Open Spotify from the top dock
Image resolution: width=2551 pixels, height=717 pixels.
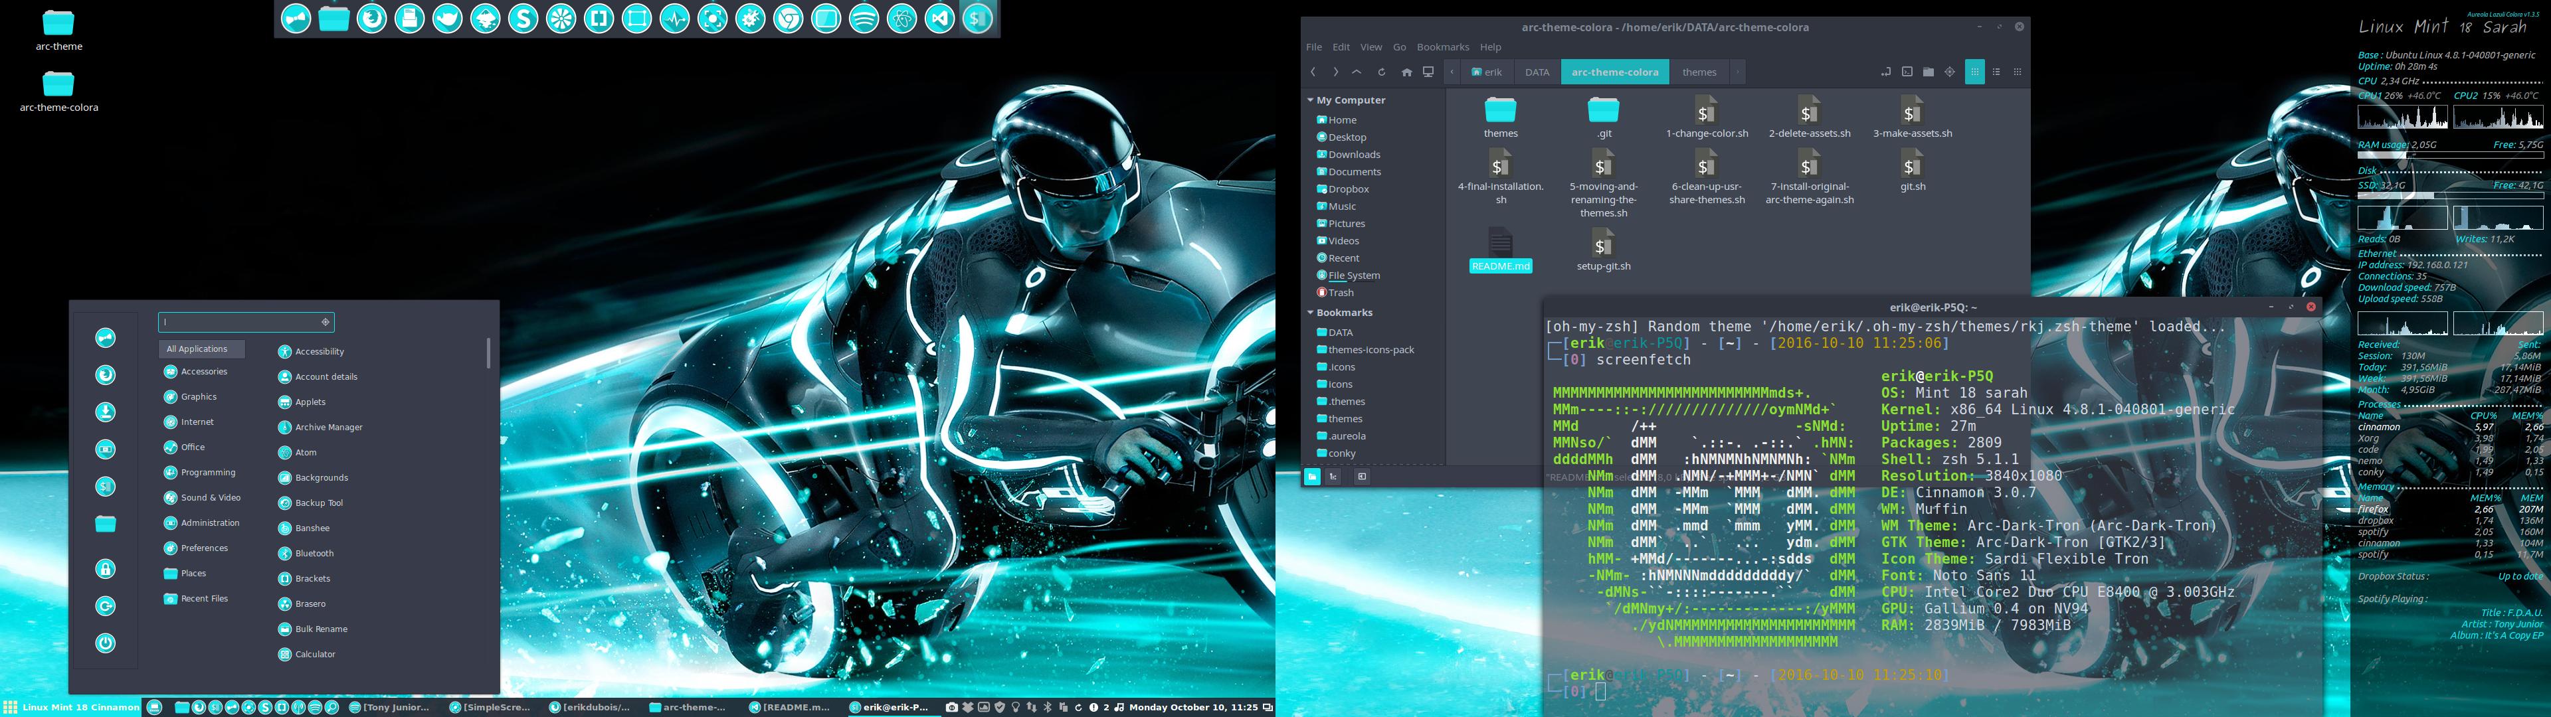click(864, 19)
